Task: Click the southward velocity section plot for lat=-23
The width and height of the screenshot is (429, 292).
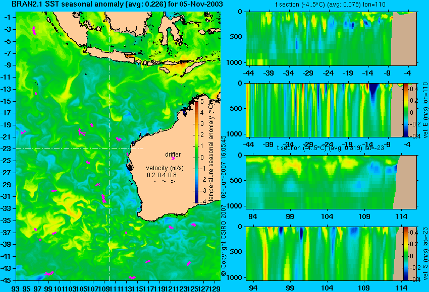Action: pos(331,254)
